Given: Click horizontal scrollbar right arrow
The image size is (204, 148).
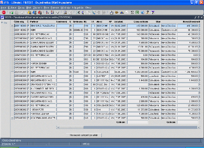Looking at the screenshot, I should tap(199, 127).
